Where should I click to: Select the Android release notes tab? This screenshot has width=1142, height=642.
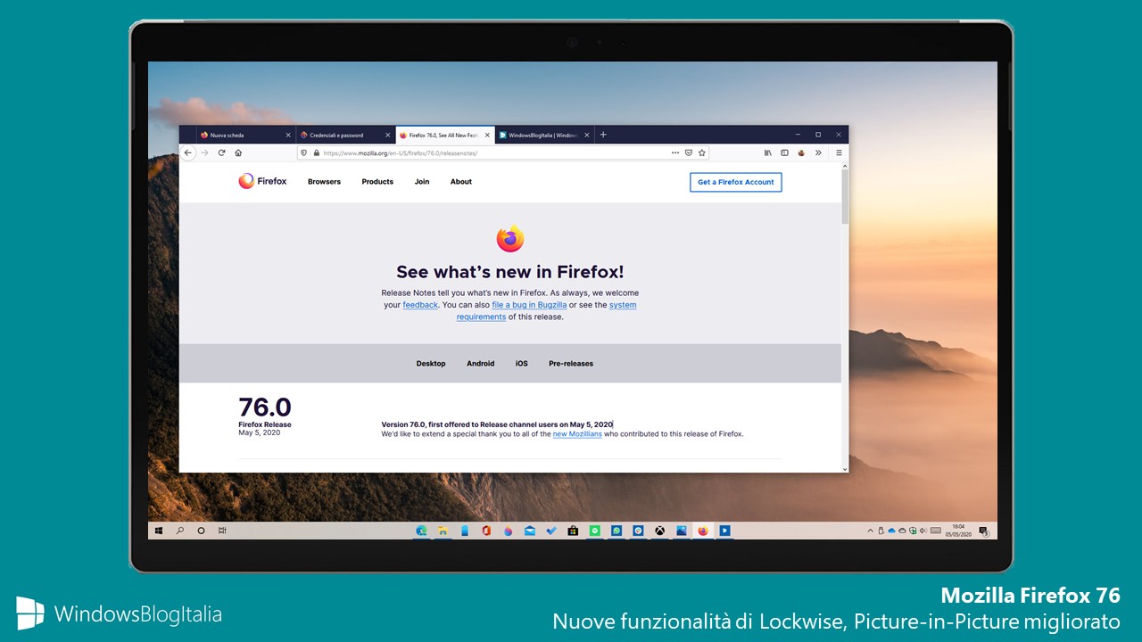click(x=480, y=364)
